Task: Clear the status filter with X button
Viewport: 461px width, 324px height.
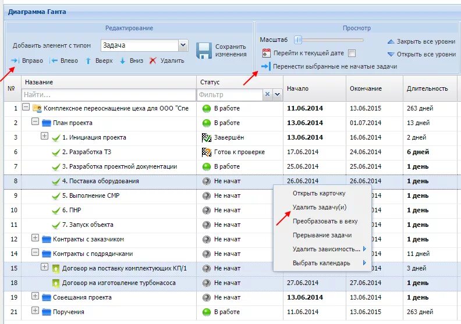Action: [267, 94]
